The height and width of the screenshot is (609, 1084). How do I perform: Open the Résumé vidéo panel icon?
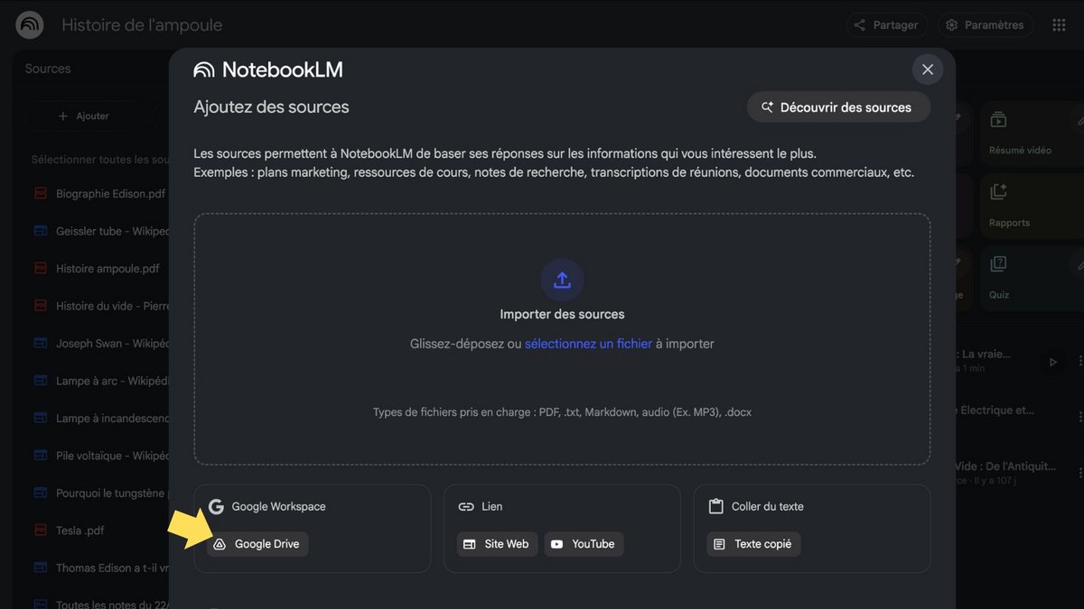click(x=997, y=118)
